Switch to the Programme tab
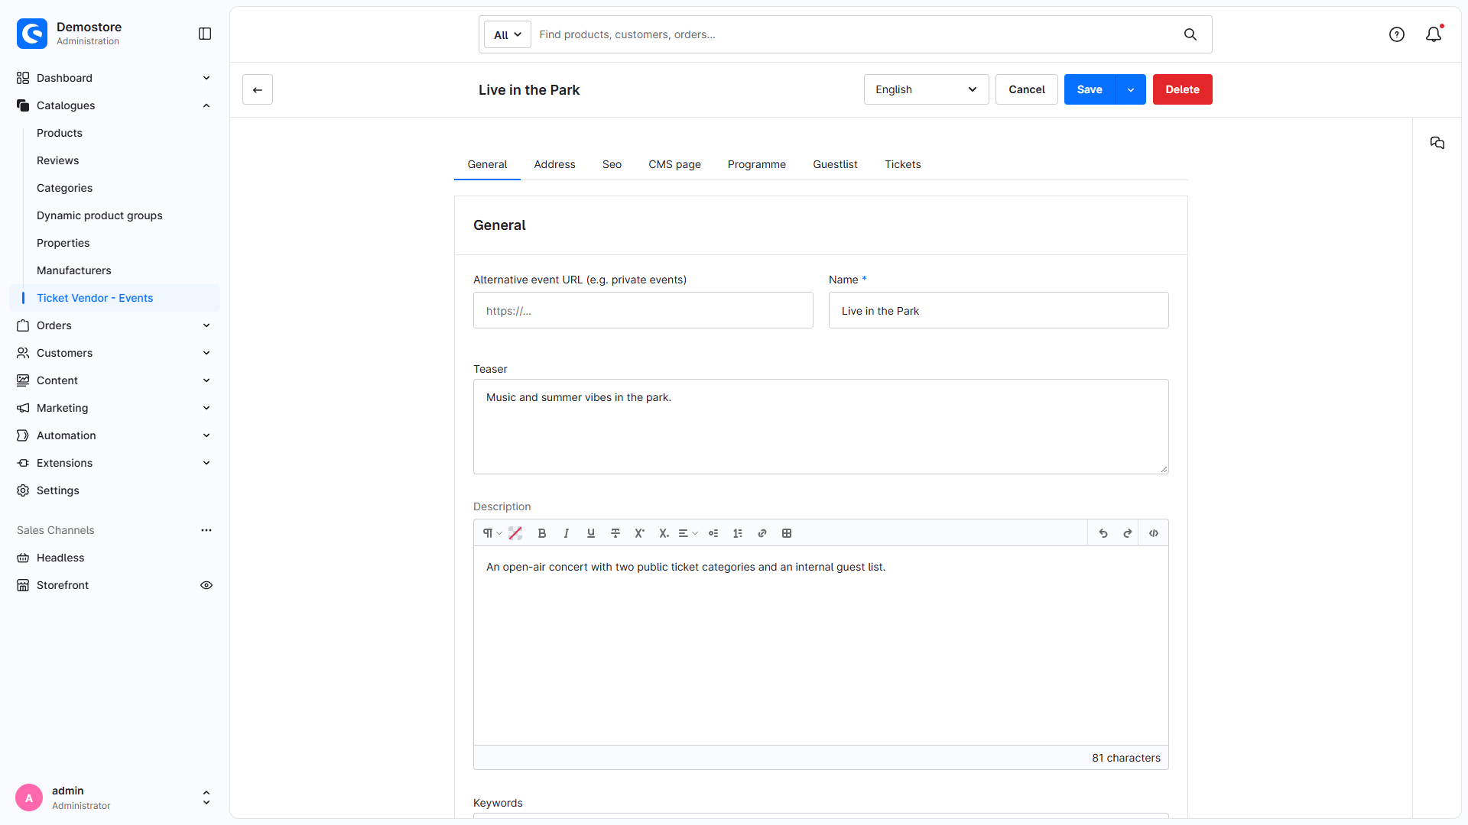The height and width of the screenshot is (825, 1468). (x=757, y=164)
